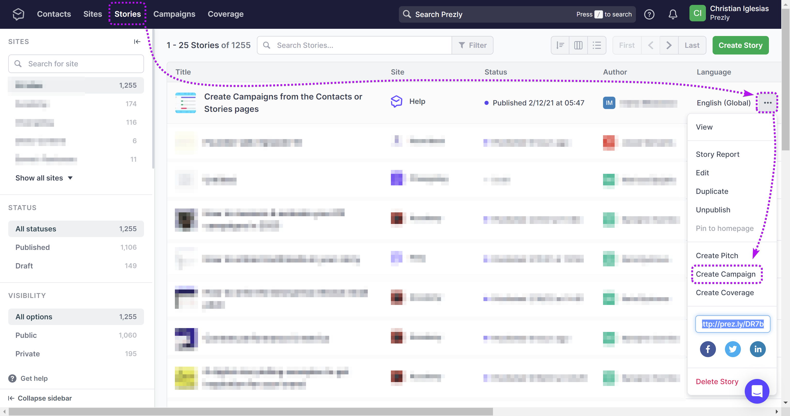This screenshot has width=790, height=416.
Task: Open the Coverage tab
Action: [226, 14]
